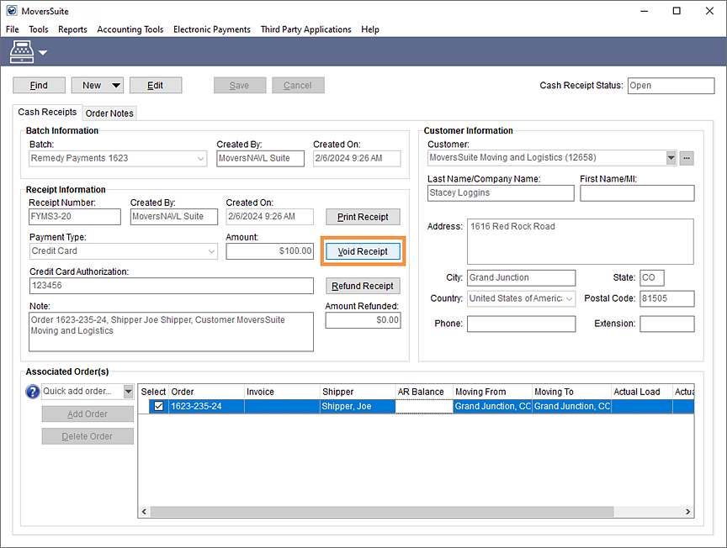Click the Refund Receipt button
The image size is (727, 548).
(363, 286)
